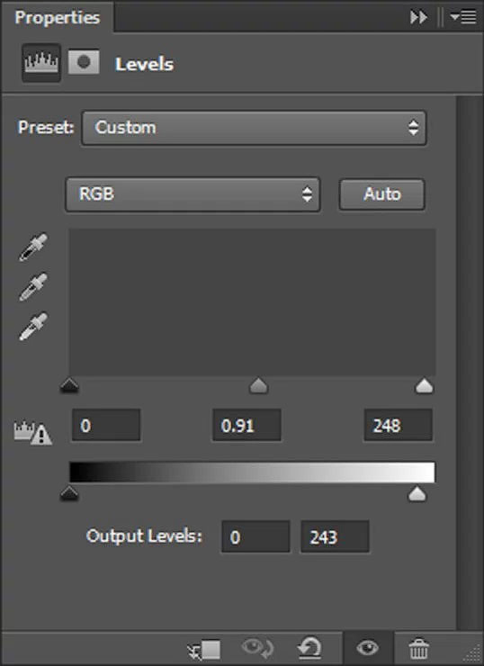Select the gray point eyedropper
The width and height of the screenshot is (484, 666).
pos(33,287)
